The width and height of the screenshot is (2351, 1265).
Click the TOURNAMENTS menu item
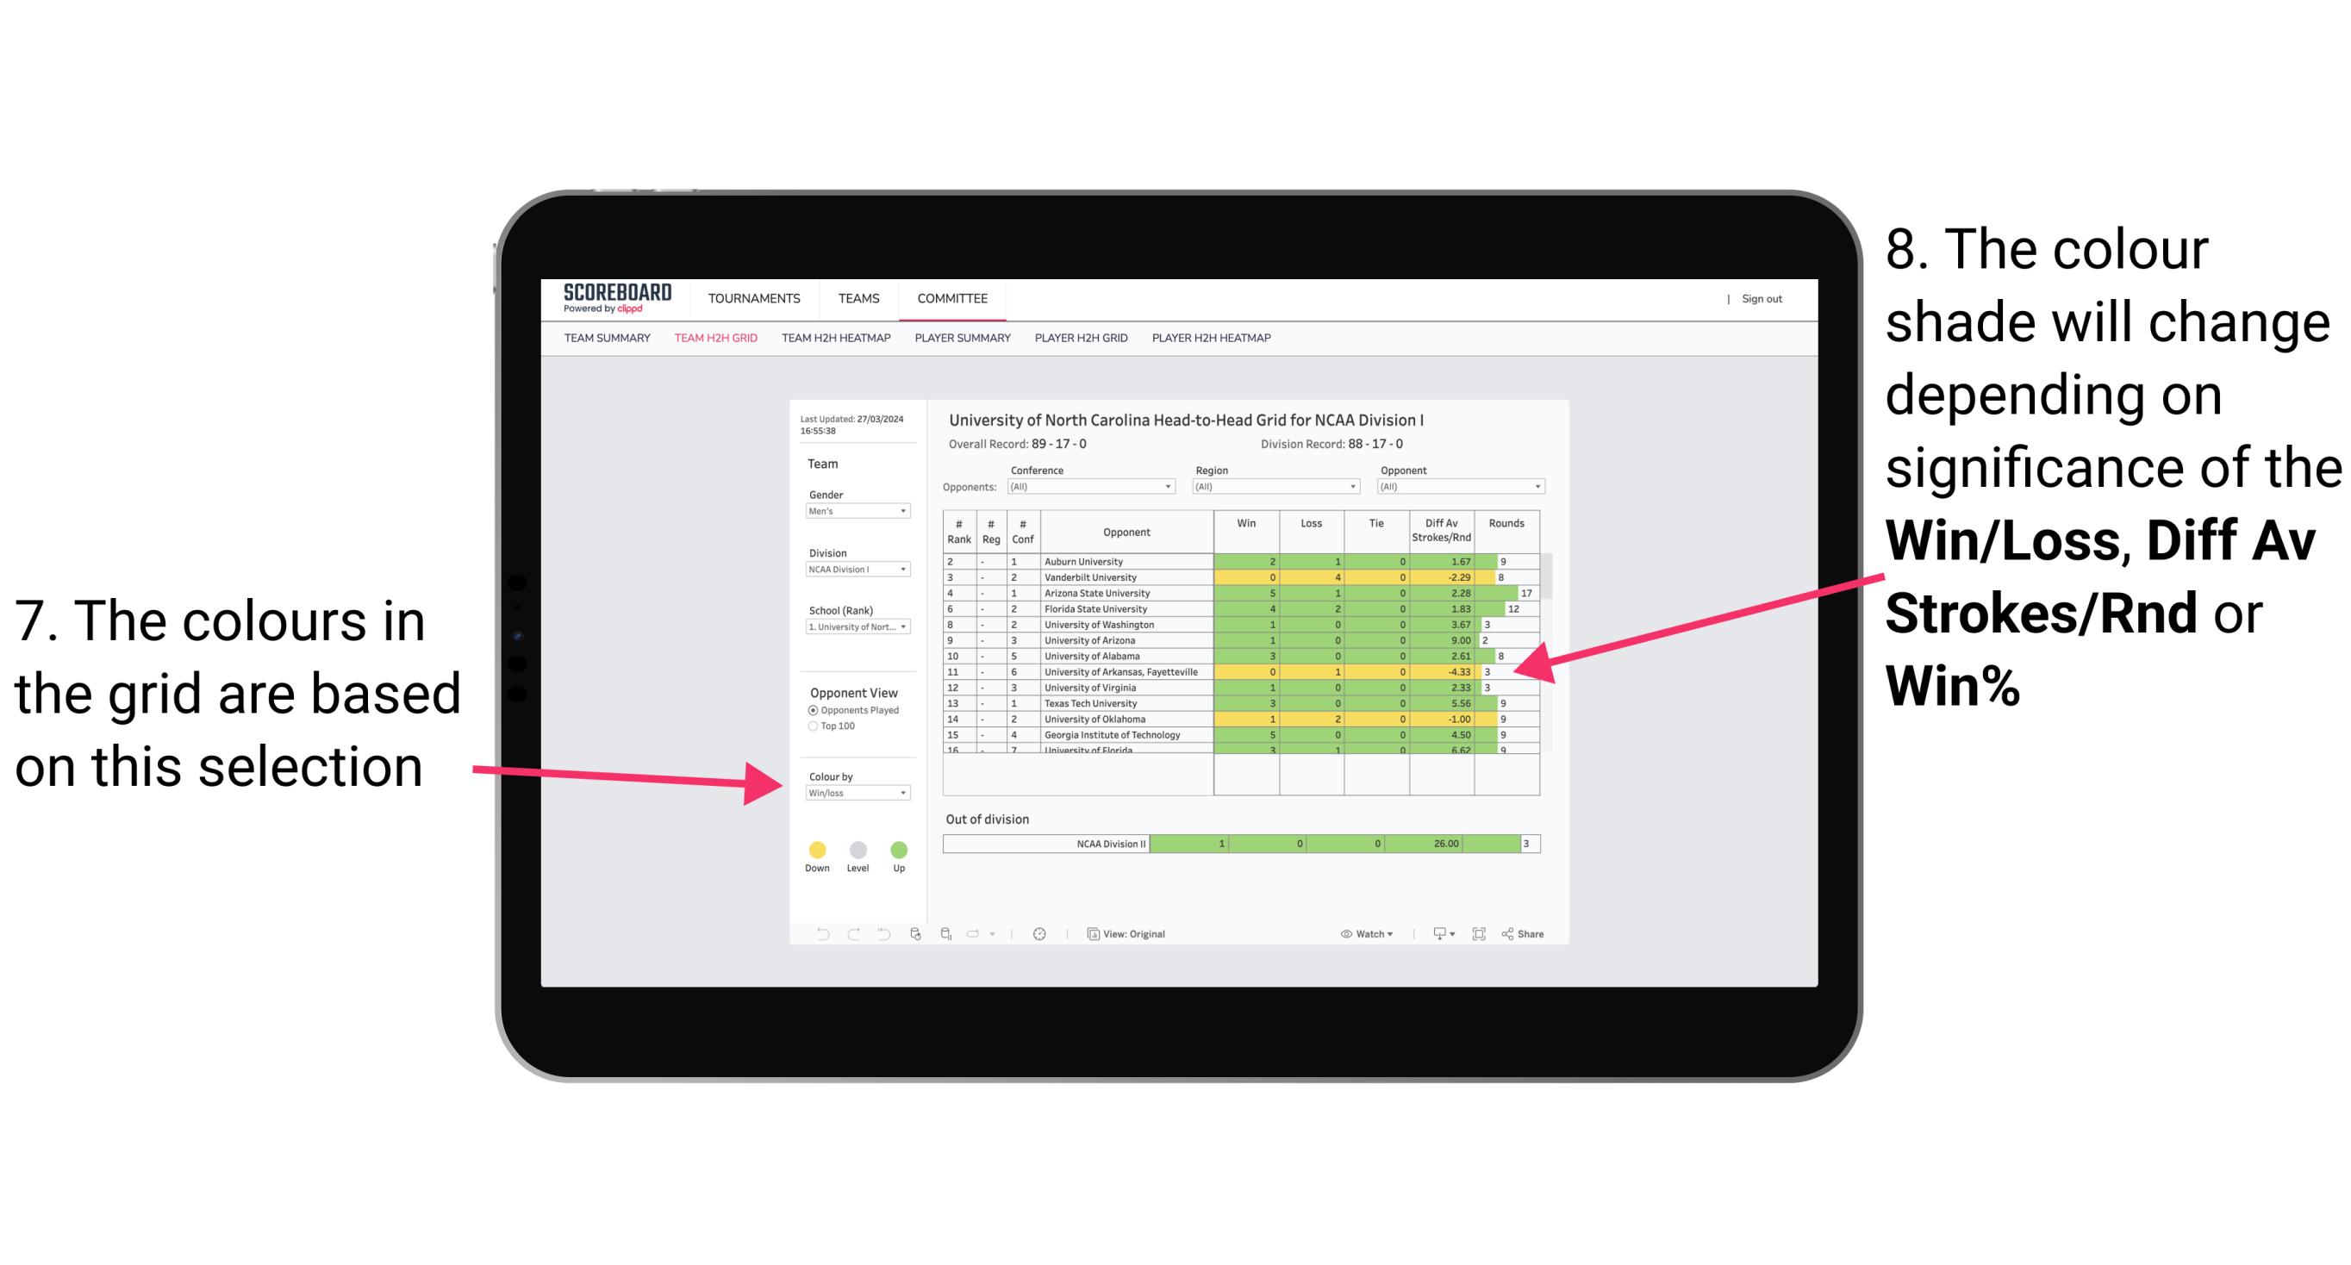pos(756,296)
